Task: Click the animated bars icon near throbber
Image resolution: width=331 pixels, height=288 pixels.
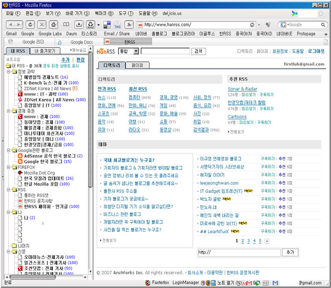Action: point(294,14)
